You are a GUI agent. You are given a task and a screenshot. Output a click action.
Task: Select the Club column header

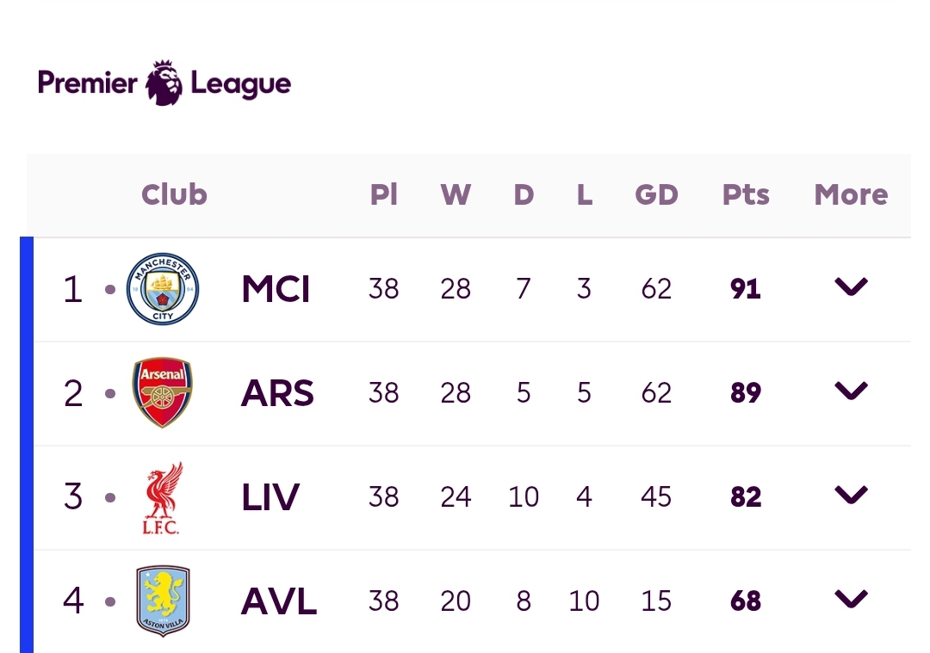point(174,194)
